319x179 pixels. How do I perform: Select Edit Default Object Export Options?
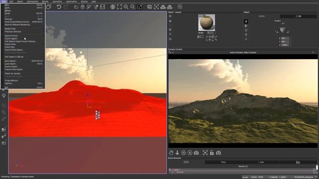click(x=23, y=41)
